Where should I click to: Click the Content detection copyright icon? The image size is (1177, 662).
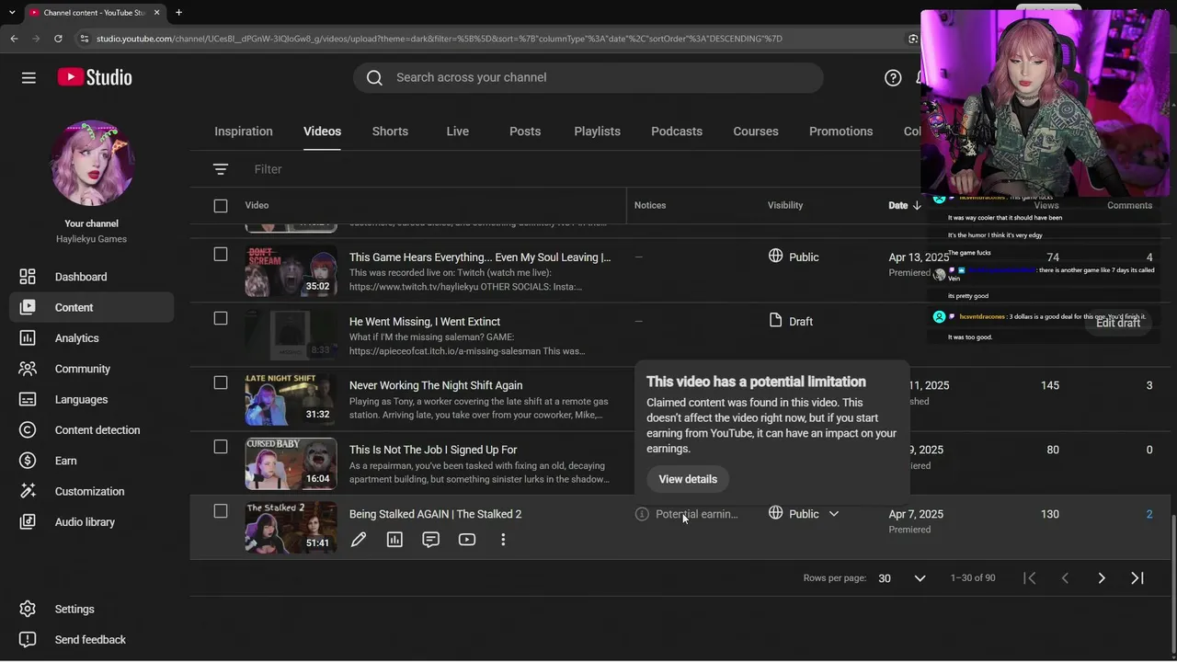pyautogui.click(x=28, y=430)
